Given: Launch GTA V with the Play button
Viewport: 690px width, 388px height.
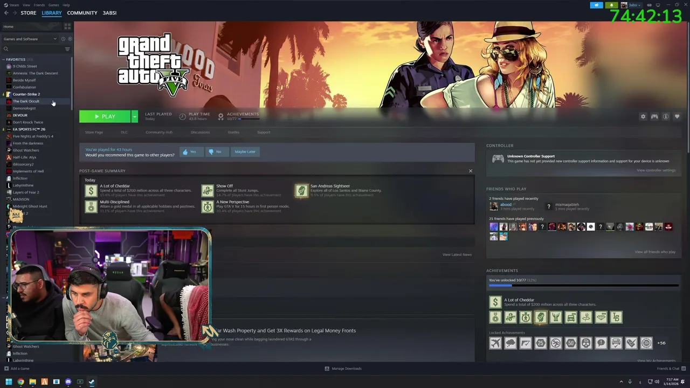Looking at the screenshot, I should tap(105, 116).
